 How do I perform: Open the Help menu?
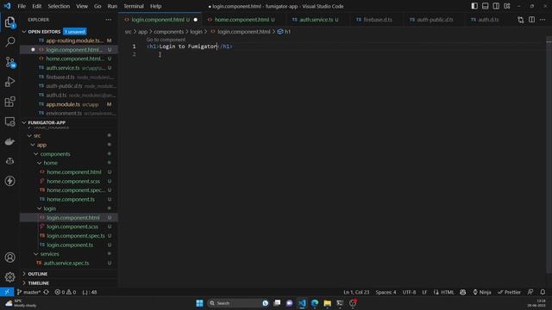tap(155, 6)
